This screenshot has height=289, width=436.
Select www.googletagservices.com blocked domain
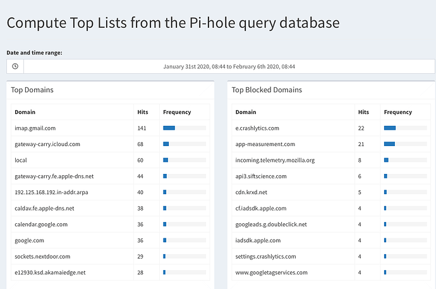tap(271, 273)
